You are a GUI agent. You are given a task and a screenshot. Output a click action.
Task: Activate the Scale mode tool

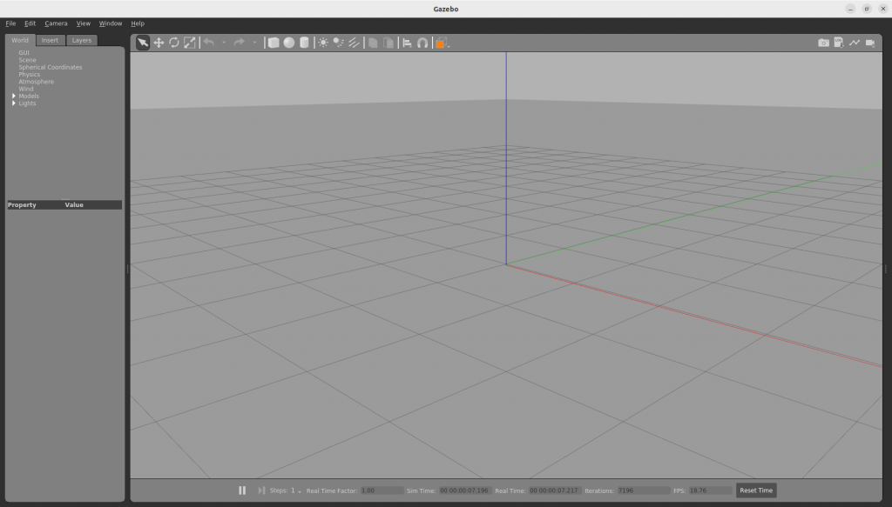(x=189, y=43)
